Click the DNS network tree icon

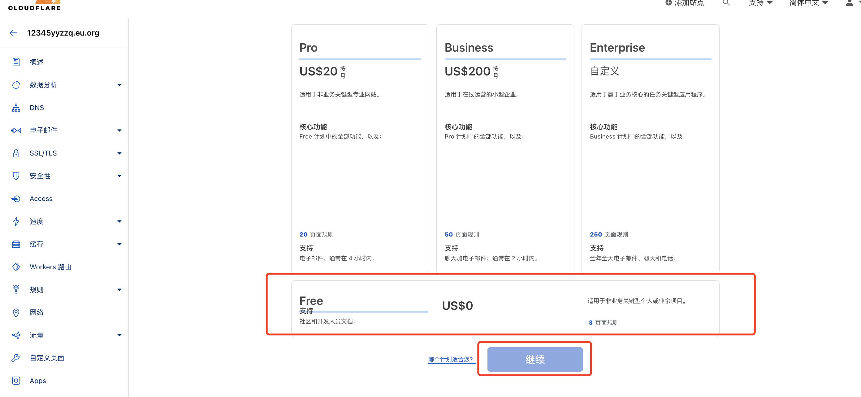(x=16, y=108)
